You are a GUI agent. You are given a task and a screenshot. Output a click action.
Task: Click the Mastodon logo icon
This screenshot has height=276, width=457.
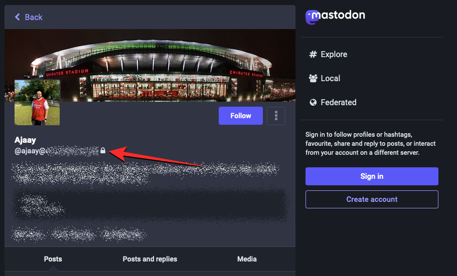point(313,17)
